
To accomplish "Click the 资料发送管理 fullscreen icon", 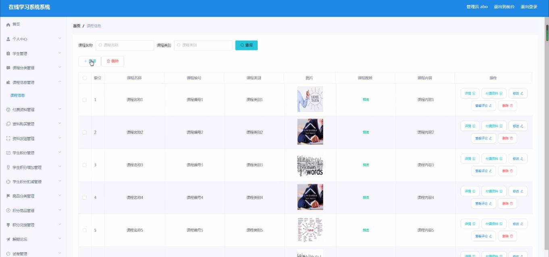I will click(8, 138).
